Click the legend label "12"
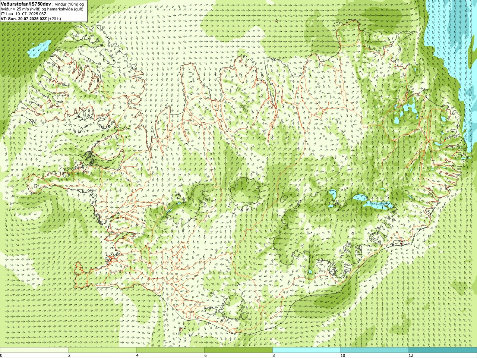Viewport: 477px width, 358px height. pyautogui.click(x=411, y=356)
